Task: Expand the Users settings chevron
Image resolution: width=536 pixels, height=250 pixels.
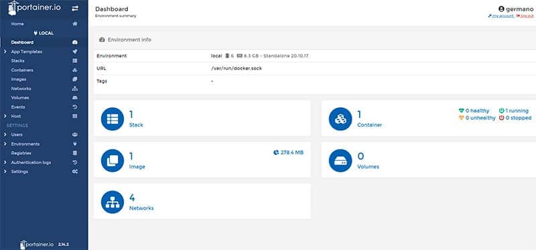Action: 5,135
